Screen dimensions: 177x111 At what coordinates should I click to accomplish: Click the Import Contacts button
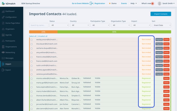161,14
